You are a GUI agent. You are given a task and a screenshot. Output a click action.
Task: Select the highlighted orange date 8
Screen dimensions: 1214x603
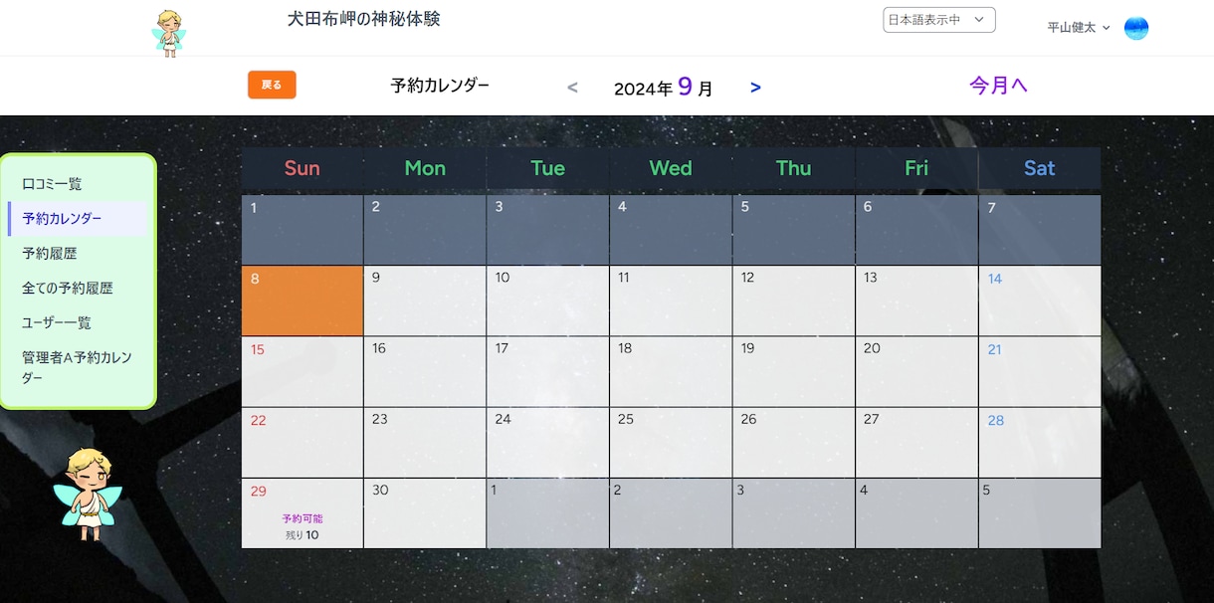click(303, 301)
